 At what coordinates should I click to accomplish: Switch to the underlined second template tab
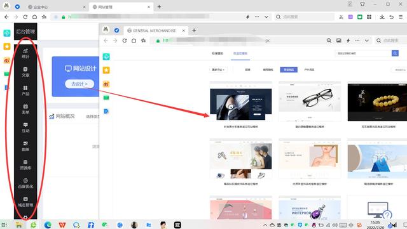(240, 53)
